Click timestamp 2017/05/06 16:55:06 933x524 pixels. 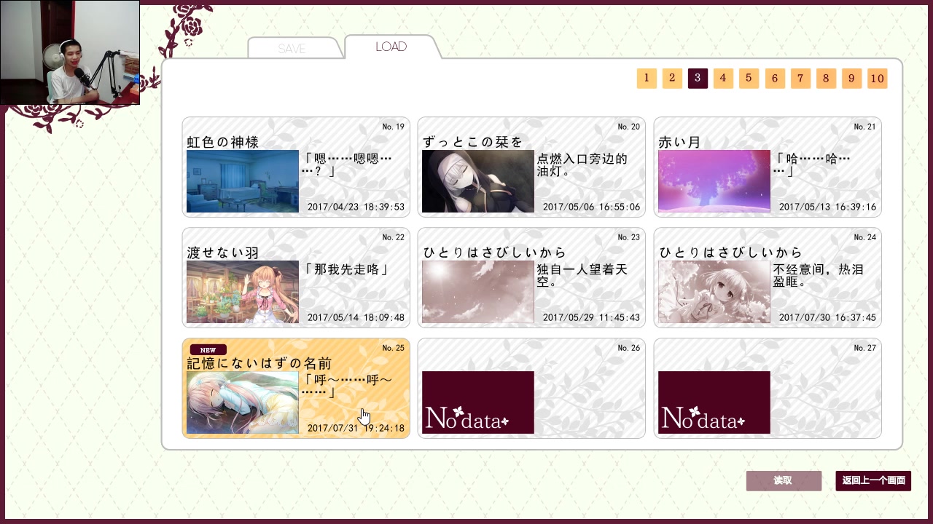(591, 207)
